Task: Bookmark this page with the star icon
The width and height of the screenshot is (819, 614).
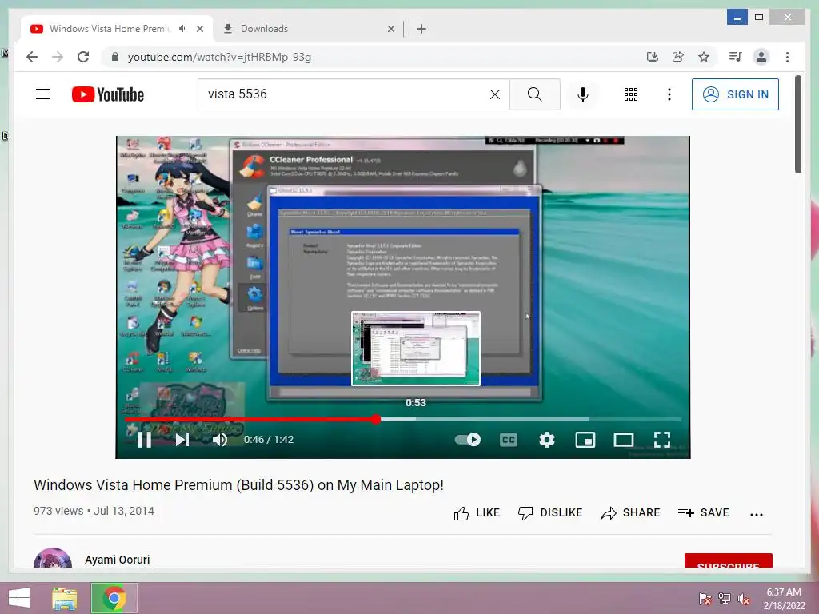Action: (704, 57)
